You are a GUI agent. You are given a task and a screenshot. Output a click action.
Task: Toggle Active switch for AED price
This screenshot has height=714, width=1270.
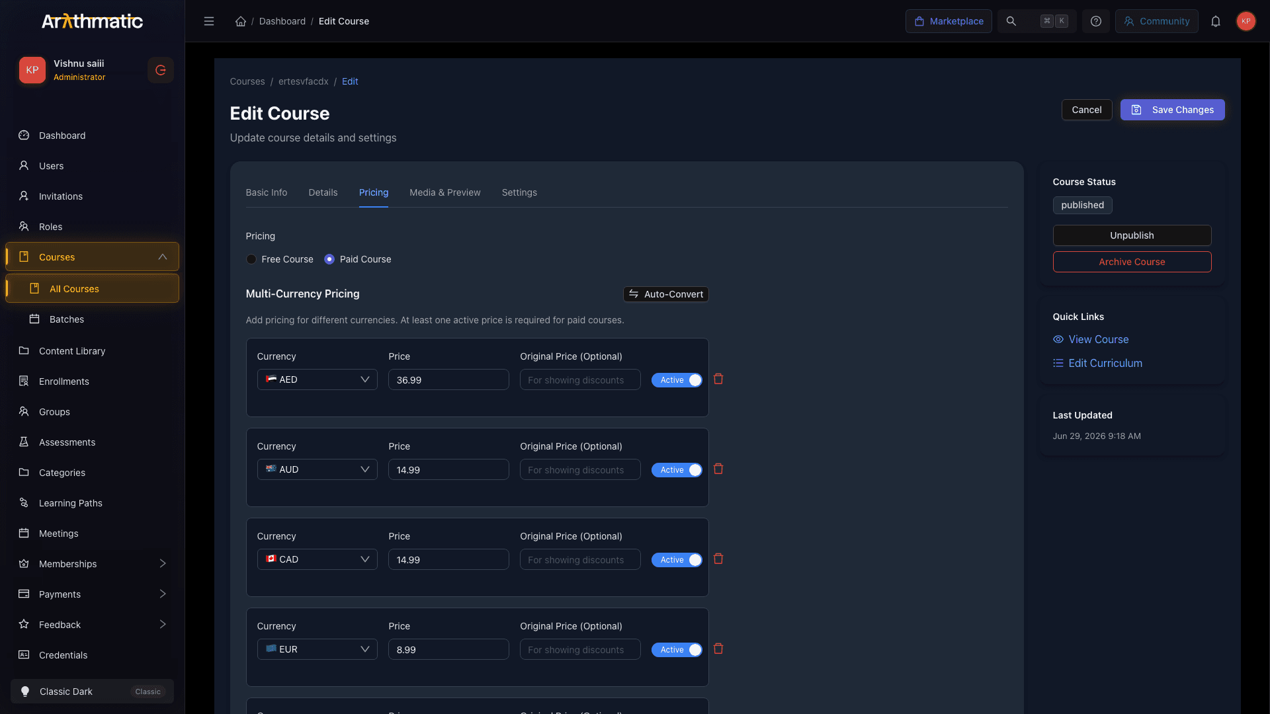click(677, 380)
